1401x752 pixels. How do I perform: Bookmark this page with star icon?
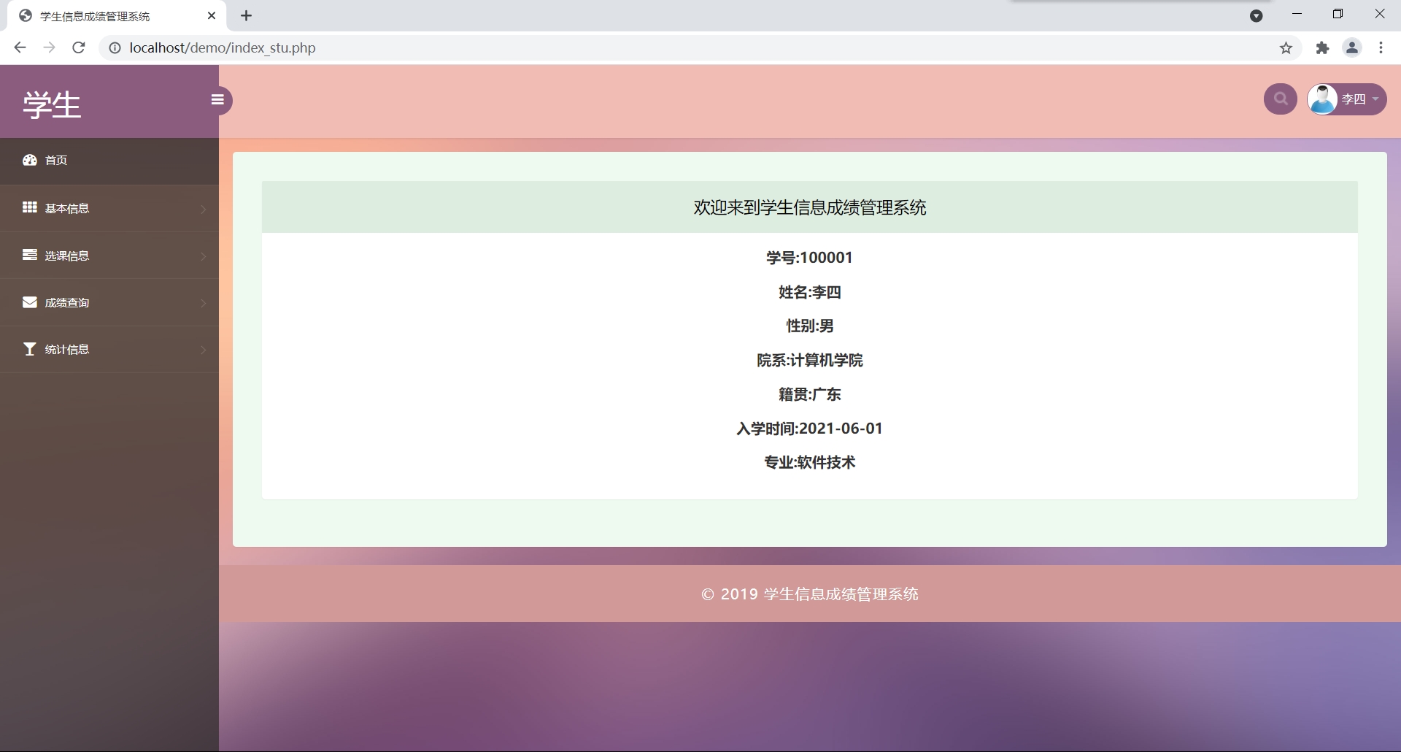1286,48
